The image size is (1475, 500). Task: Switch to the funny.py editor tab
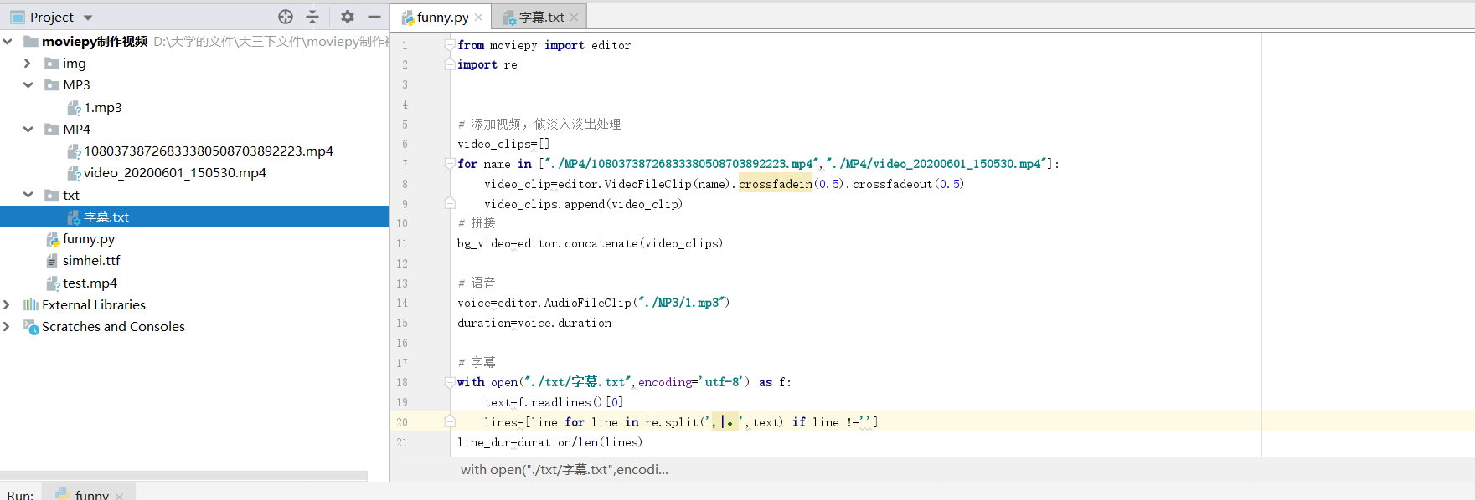[442, 17]
